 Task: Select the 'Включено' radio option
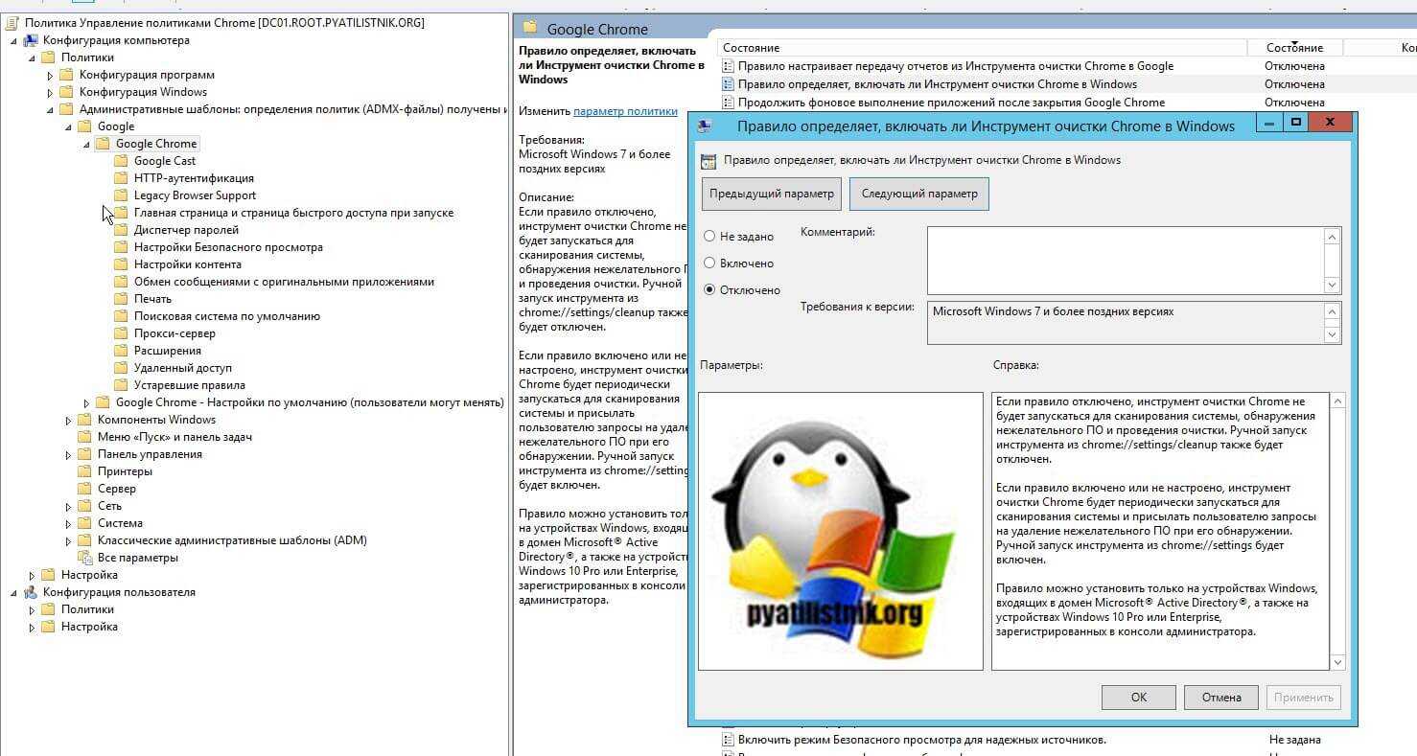tap(709, 263)
